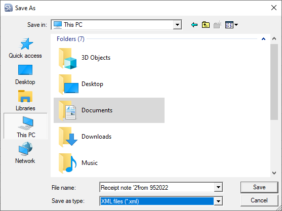The image size is (282, 211).
Task: Select This PC in the places bar
Action: click(25, 126)
